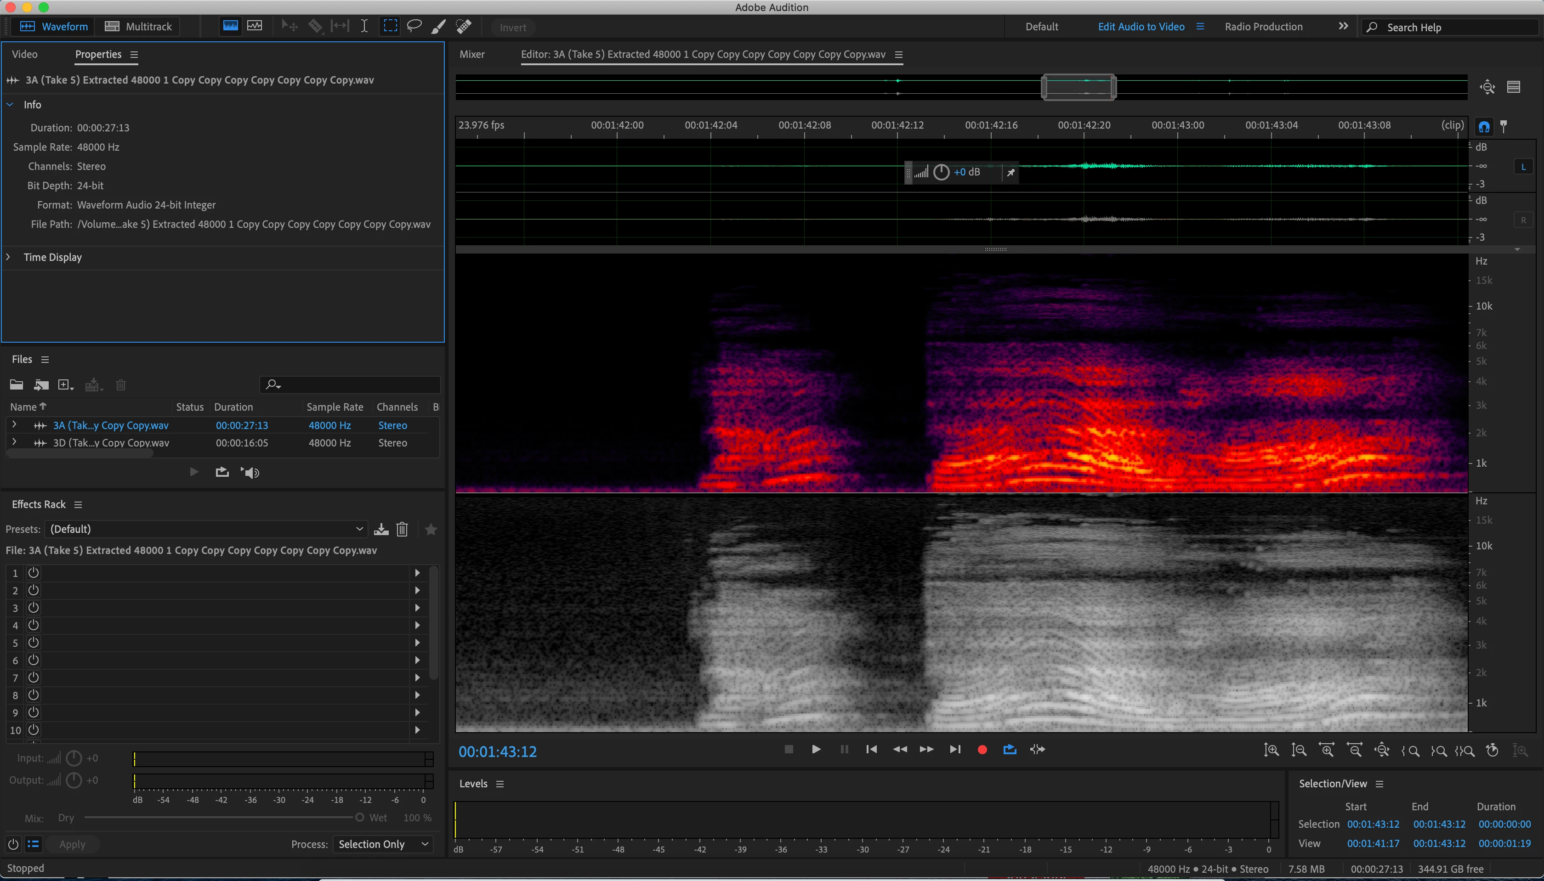Select the Paintbrush Selection tool
The image size is (1544, 881).
(x=438, y=26)
